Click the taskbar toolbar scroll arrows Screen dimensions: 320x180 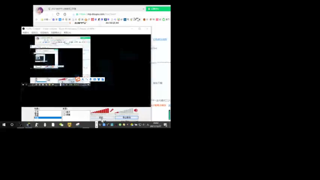(x=96, y=125)
